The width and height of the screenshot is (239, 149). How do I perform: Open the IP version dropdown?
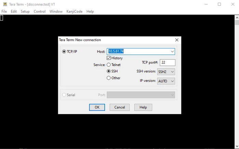(x=166, y=81)
